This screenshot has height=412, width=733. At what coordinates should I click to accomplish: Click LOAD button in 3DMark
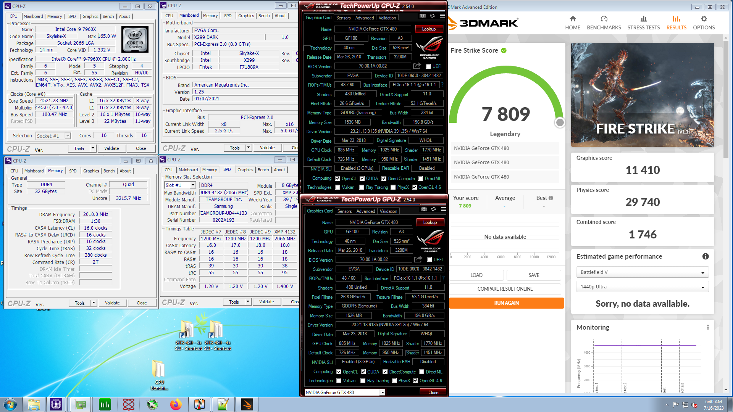pos(476,275)
